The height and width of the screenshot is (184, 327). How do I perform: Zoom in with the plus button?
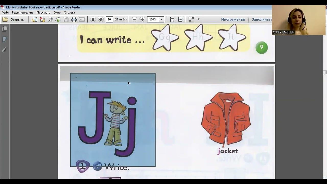tap(142, 19)
